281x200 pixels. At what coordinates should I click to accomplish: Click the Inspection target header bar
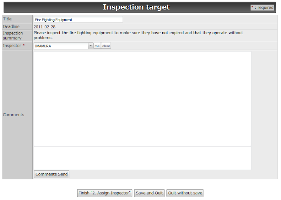pos(140,7)
